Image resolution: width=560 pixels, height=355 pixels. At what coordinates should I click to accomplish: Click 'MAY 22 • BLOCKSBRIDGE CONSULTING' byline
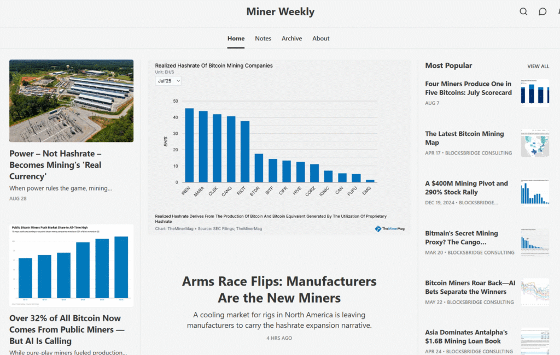pyautogui.click(x=470, y=302)
